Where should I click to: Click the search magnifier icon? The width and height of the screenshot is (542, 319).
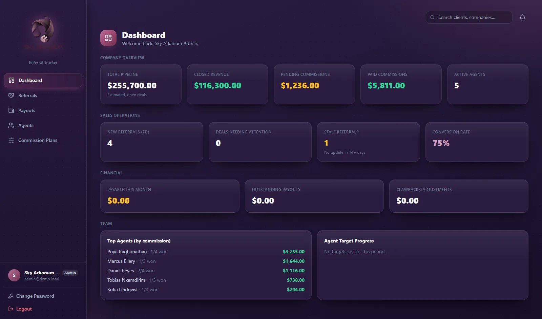click(x=432, y=17)
